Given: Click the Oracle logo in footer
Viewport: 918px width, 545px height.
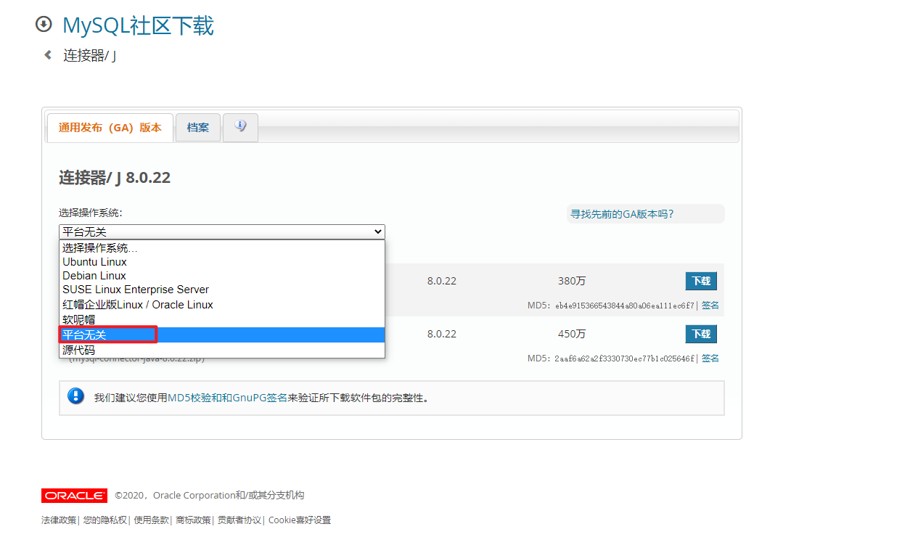Looking at the screenshot, I should (x=74, y=496).
